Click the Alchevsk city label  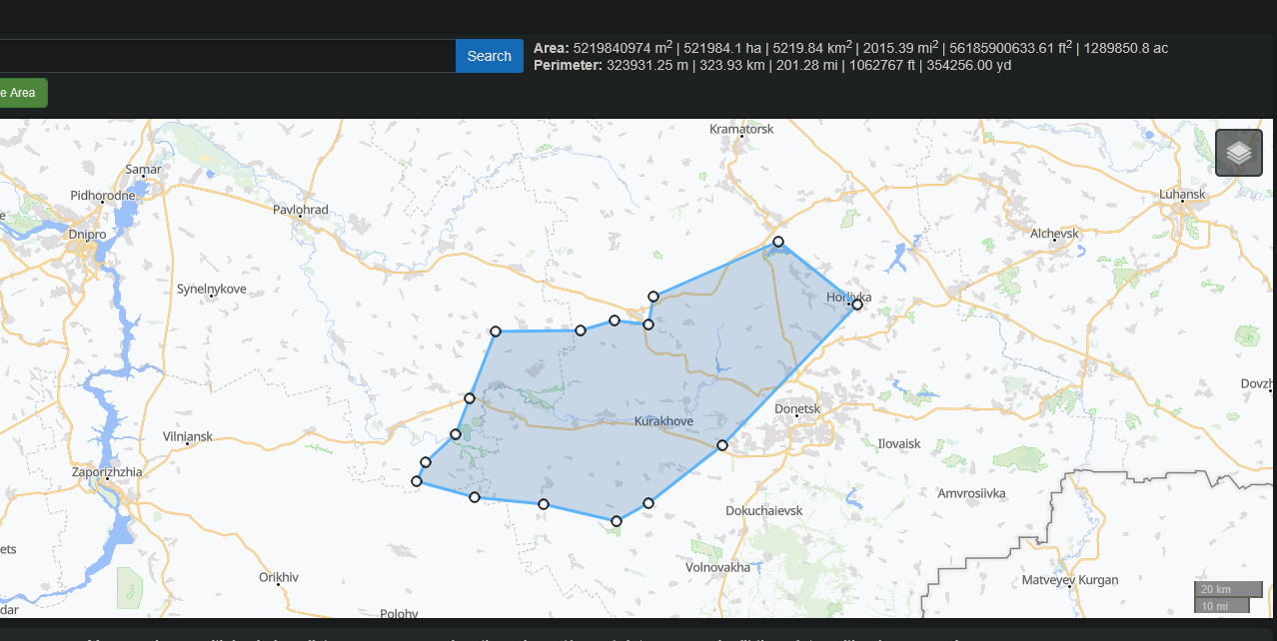coord(1055,233)
